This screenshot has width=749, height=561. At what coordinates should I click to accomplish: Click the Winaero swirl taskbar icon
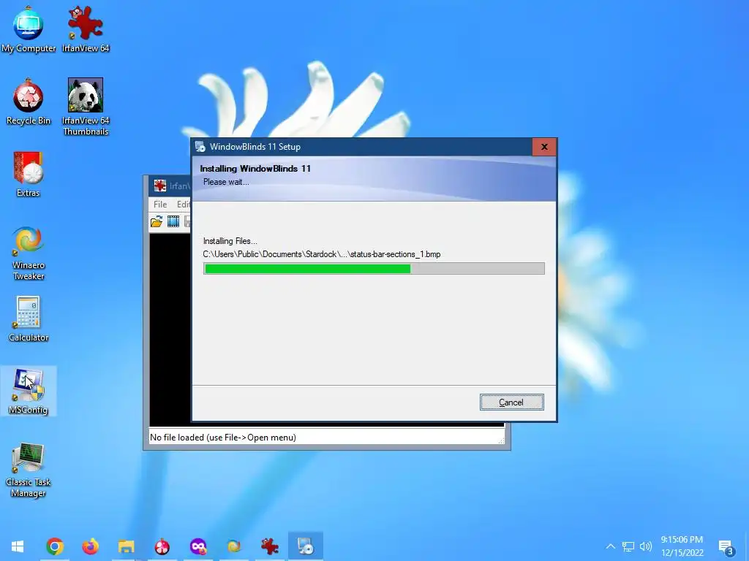(234, 546)
